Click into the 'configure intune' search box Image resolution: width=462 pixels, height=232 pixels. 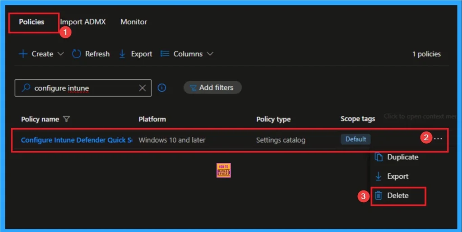[83, 88]
